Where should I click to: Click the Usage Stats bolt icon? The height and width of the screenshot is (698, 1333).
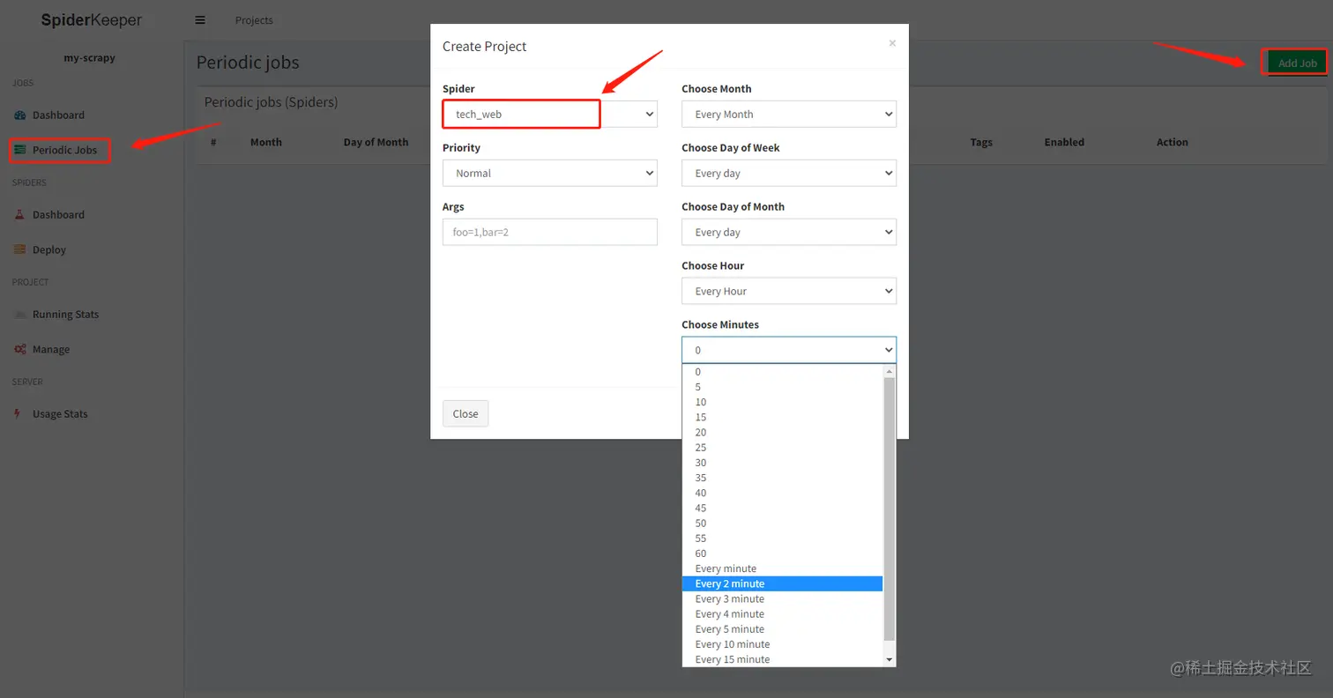point(18,414)
